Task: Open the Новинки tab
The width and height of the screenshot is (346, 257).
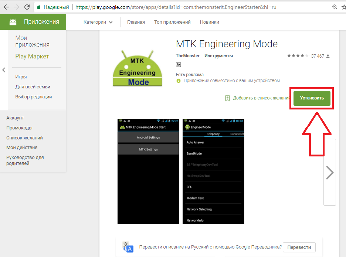Action: click(209, 22)
